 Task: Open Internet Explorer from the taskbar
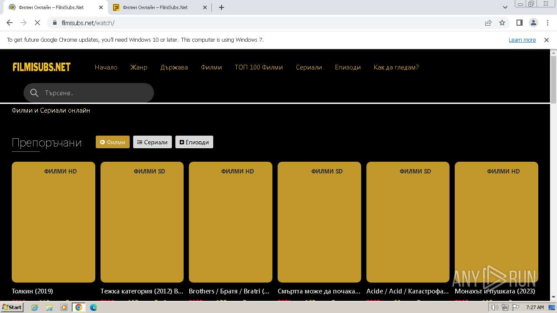(x=34, y=307)
